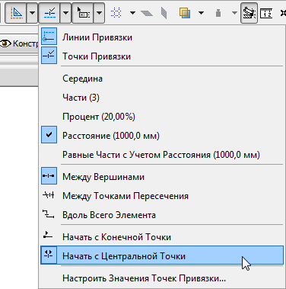This screenshot has height=289, width=286.
Task: Choose Равные Части с Учетом Расстояния option
Action: click(162, 155)
